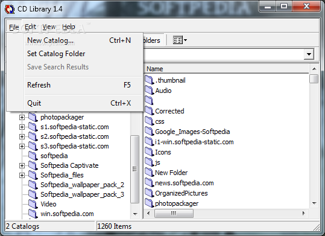Viewport: 325px width, 236px height.
Task: Open the path combo box dropdown arrow
Action: click(x=309, y=54)
